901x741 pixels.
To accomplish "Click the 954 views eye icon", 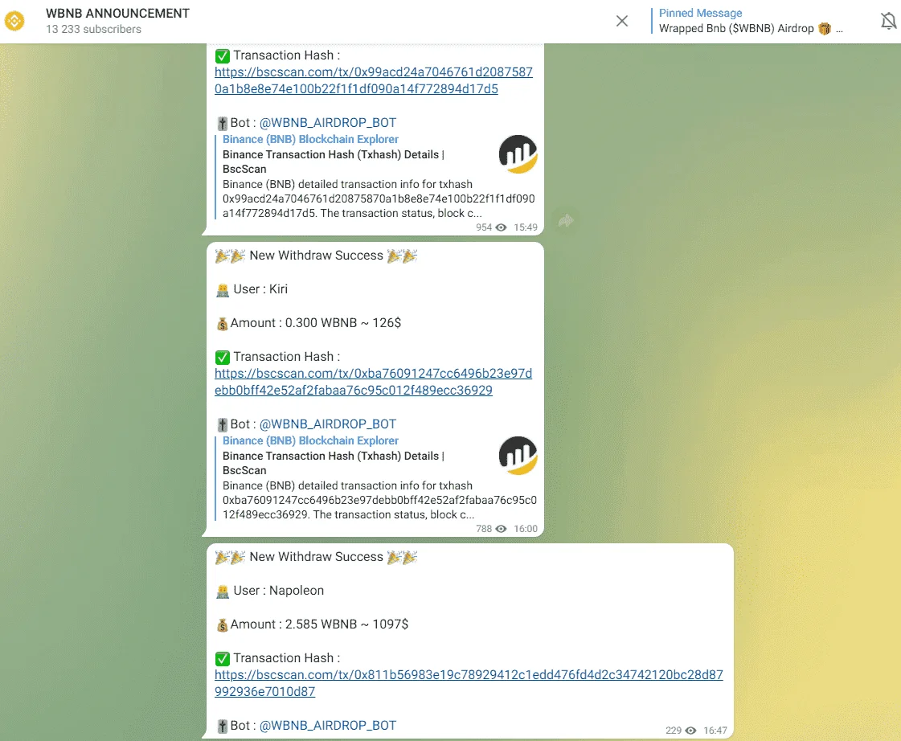I will pyautogui.click(x=501, y=227).
